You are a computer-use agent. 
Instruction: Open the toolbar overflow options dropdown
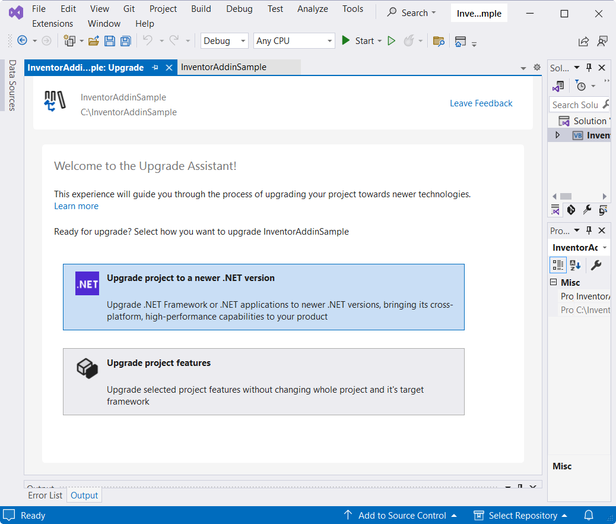click(x=474, y=44)
